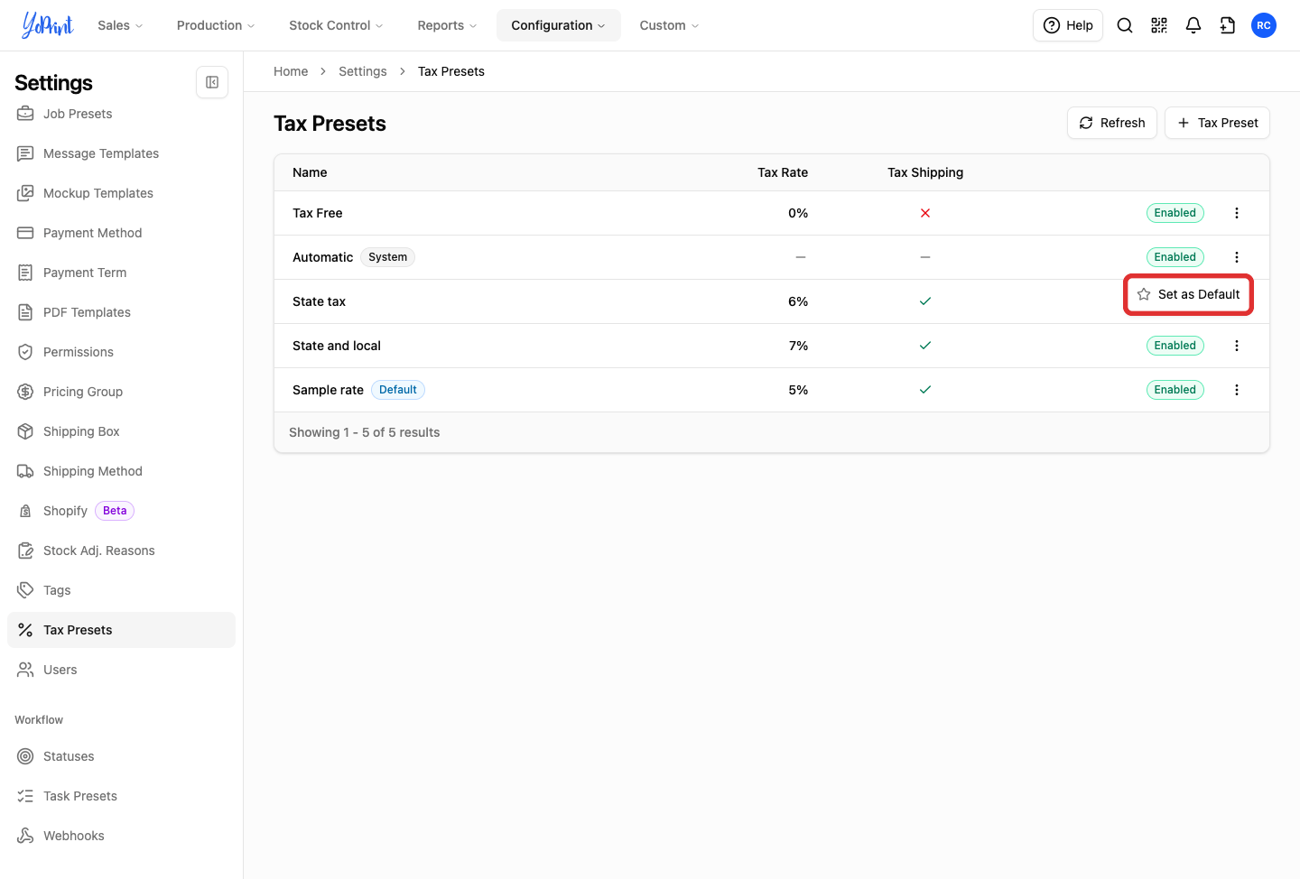Screen dimensions: 1300x879
Task: Open Stock Adj. Reasons settings
Action: tap(121, 551)
